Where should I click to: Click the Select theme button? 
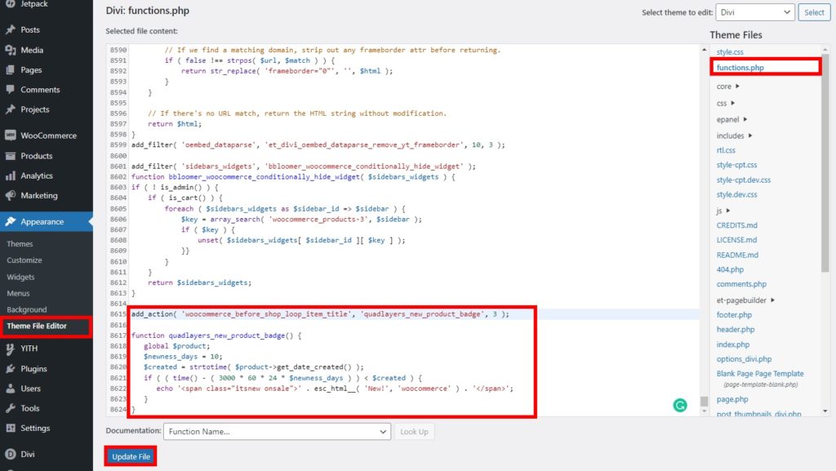814,12
